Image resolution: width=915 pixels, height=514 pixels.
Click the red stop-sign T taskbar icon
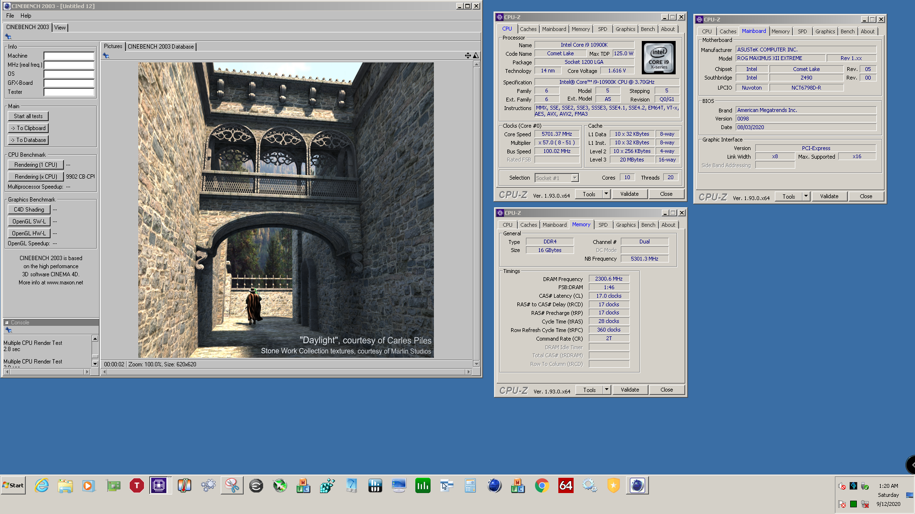(x=136, y=485)
